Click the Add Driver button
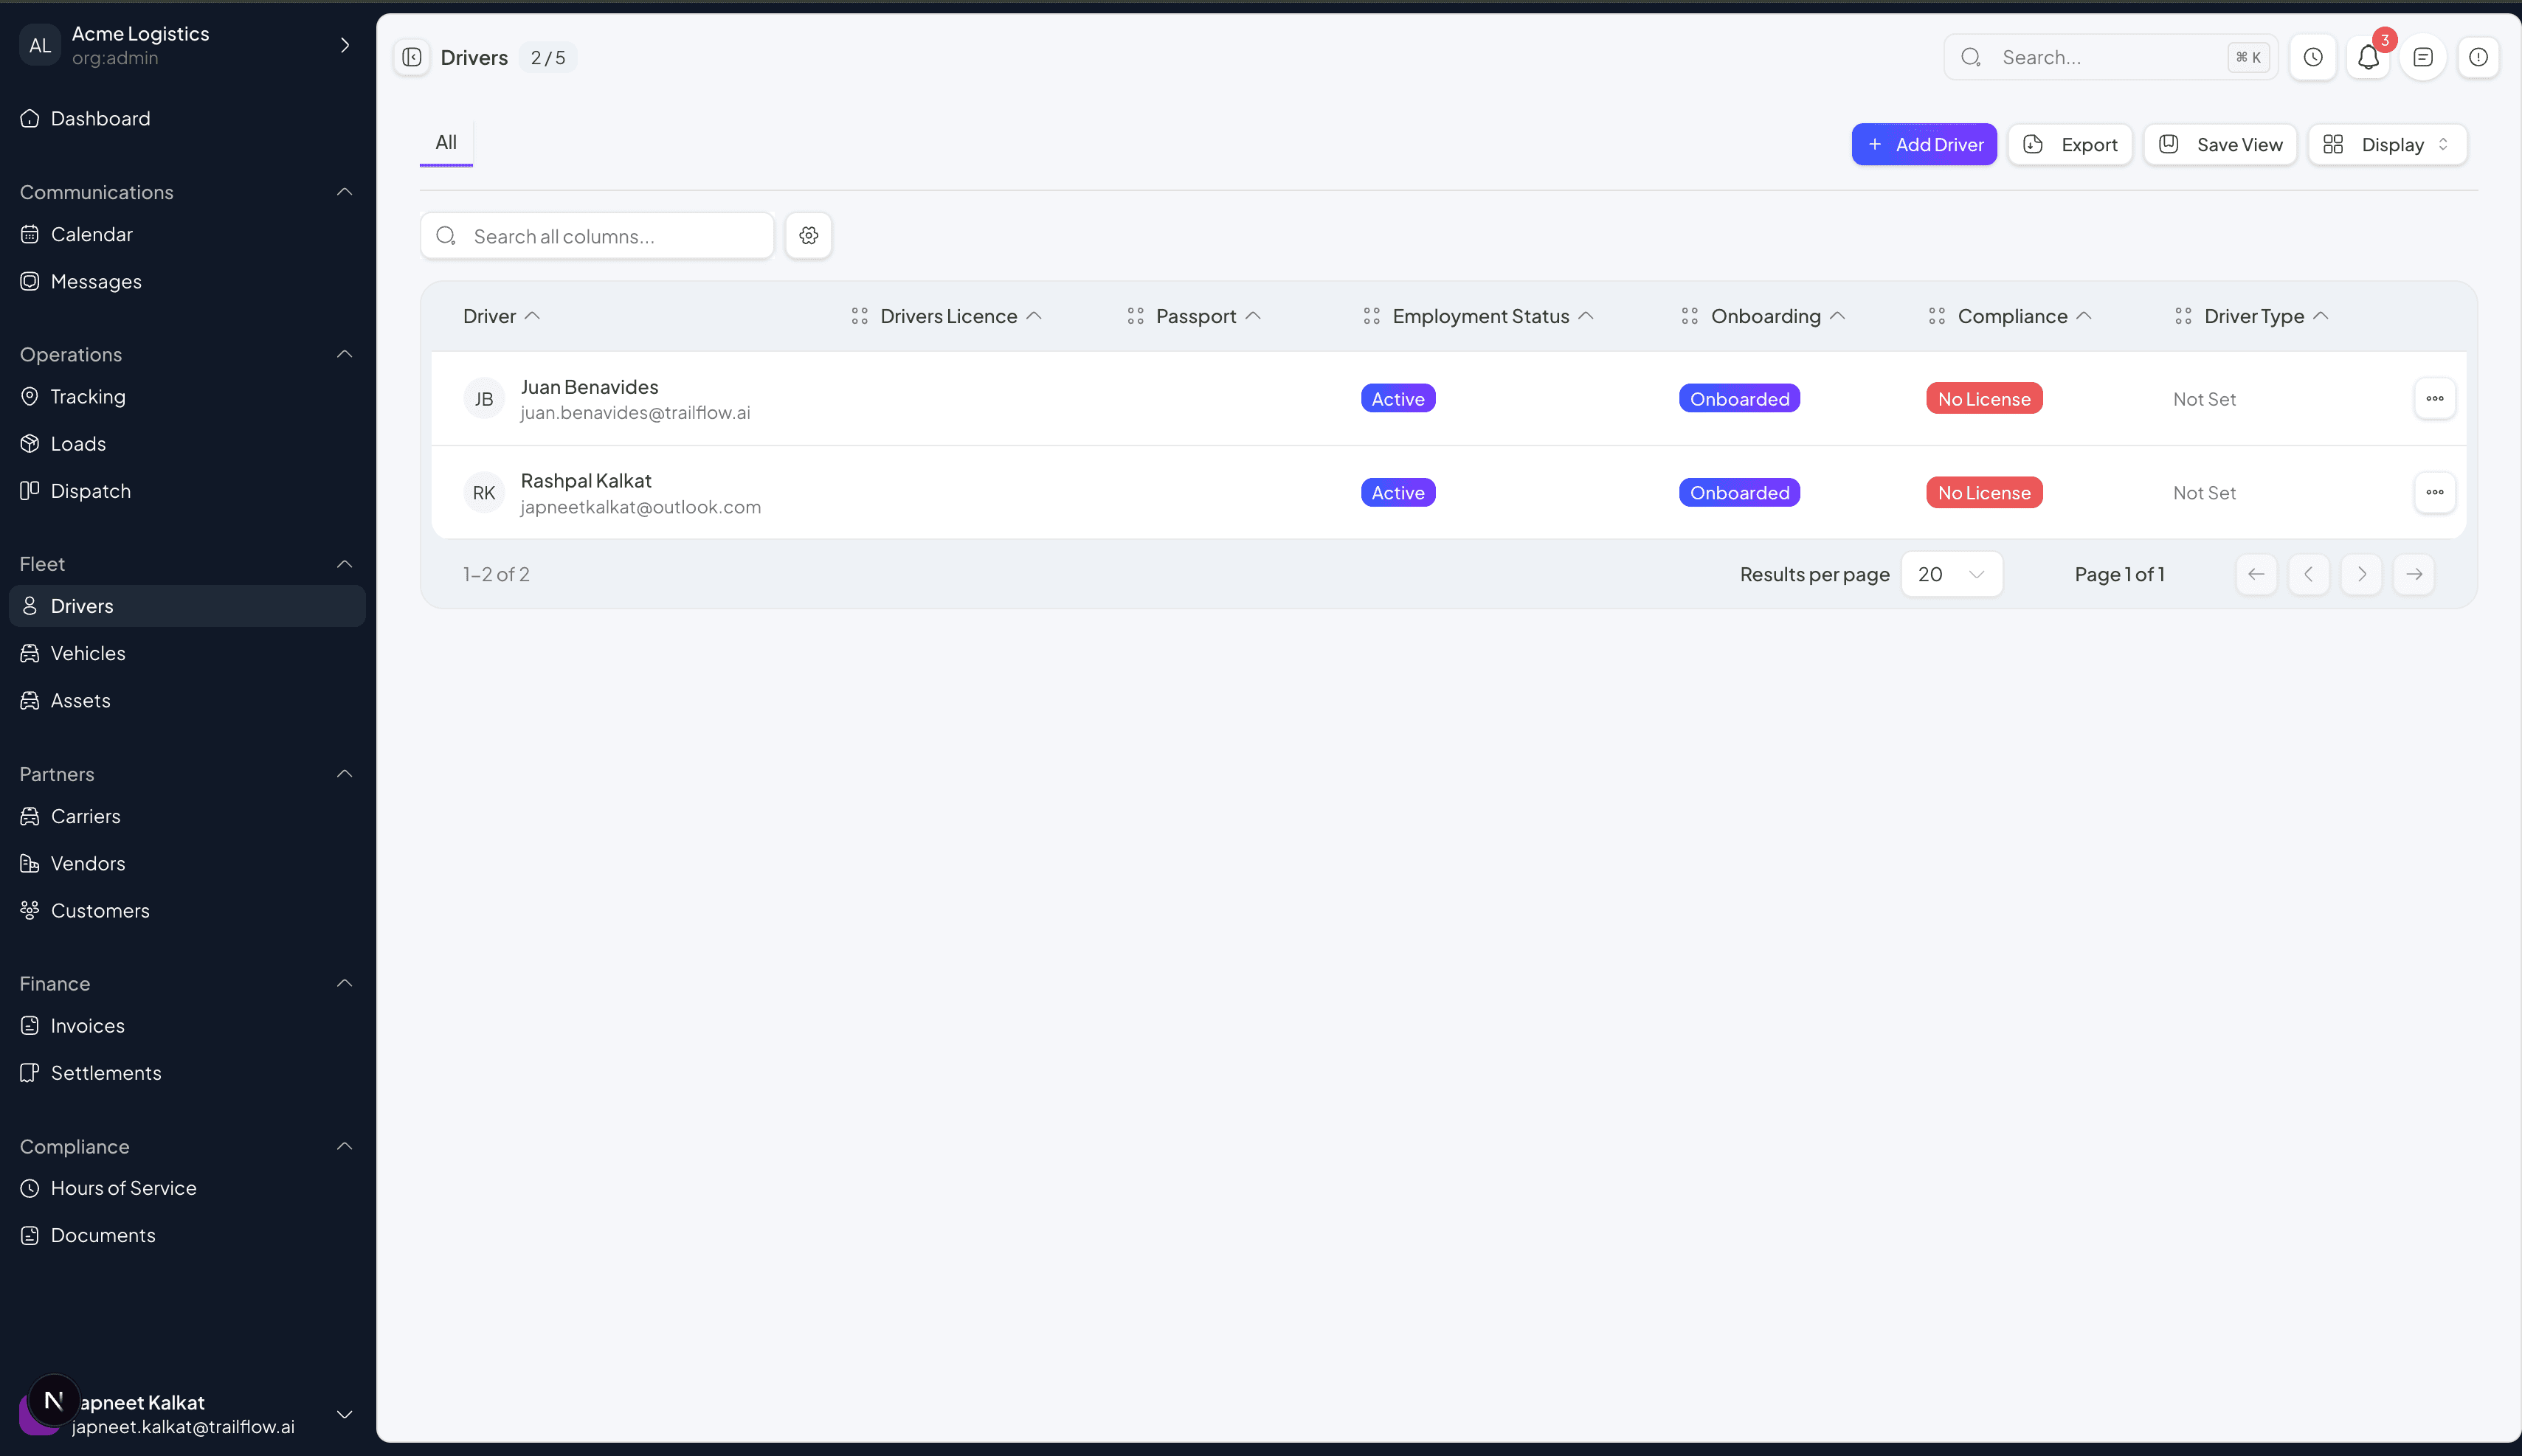This screenshot has height=1456, width=2522. tap(1924, 144)
